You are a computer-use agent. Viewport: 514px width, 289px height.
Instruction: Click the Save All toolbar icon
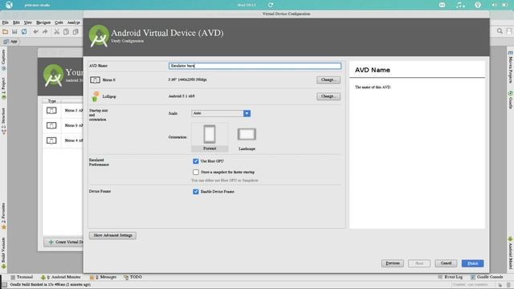pyautogui.click(x=14, y=32)
